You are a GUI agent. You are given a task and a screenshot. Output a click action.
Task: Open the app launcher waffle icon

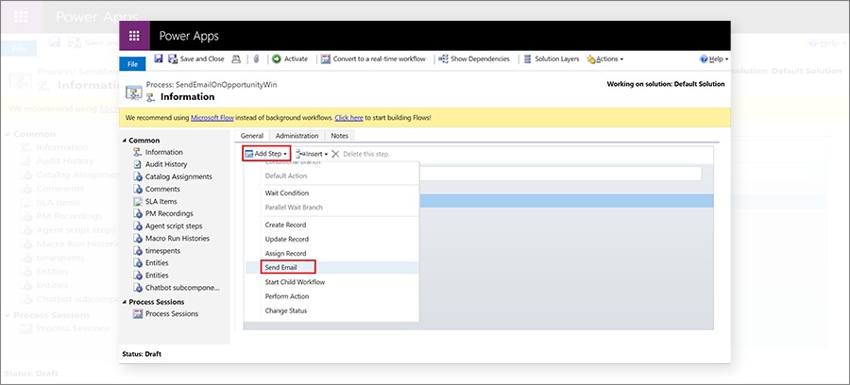click(x=134, y=36)
